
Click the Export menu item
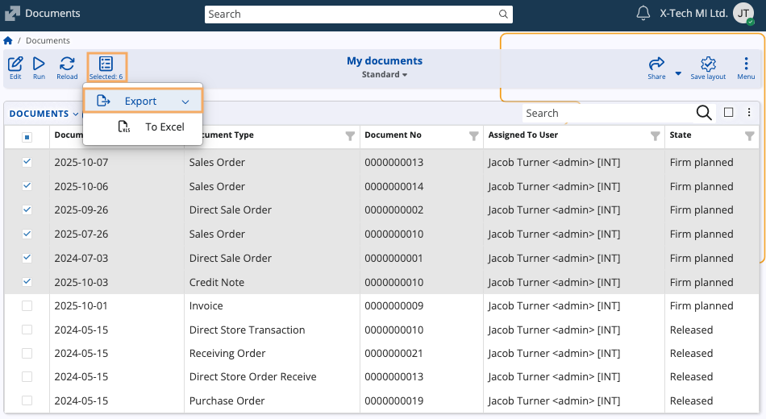pyautogui.click(x=141, y=102)
